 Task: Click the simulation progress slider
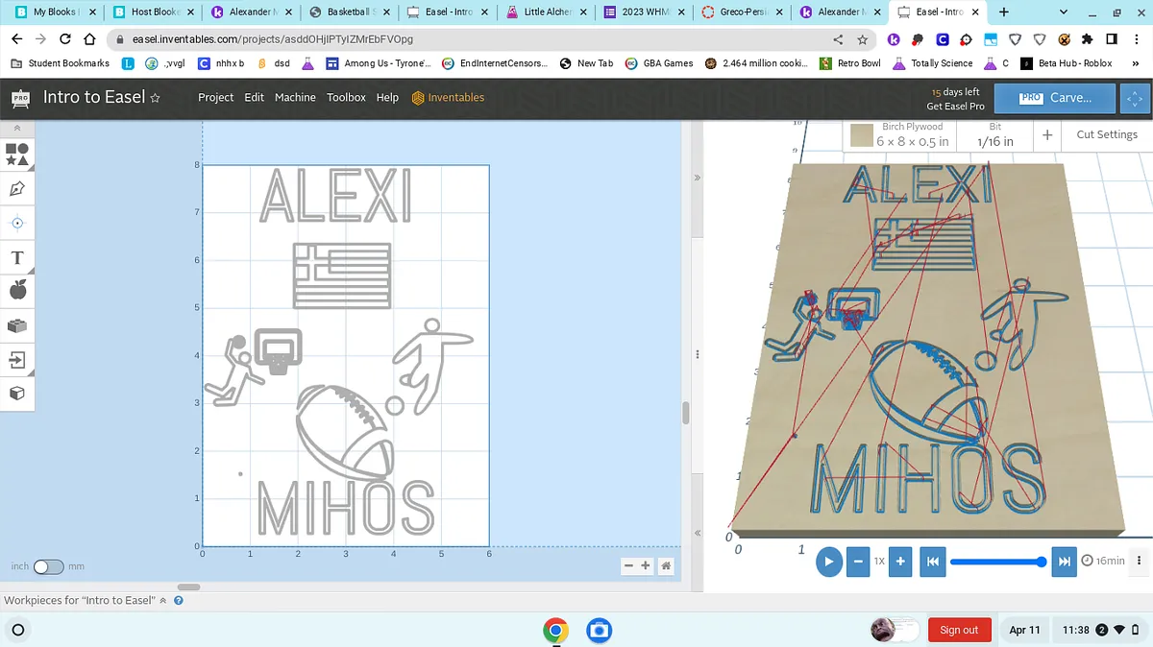pyautogui.click(x=996, y=562)
